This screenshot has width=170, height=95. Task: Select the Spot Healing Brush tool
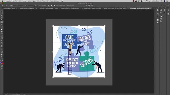click(2, 27)
